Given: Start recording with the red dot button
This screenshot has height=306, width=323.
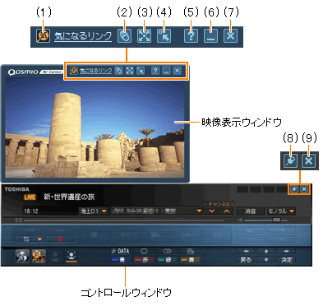Looking at the screenshot, I should click(60, 239).
